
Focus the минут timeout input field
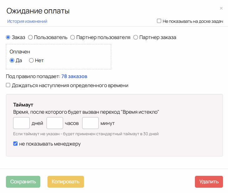tap(91, 123)
